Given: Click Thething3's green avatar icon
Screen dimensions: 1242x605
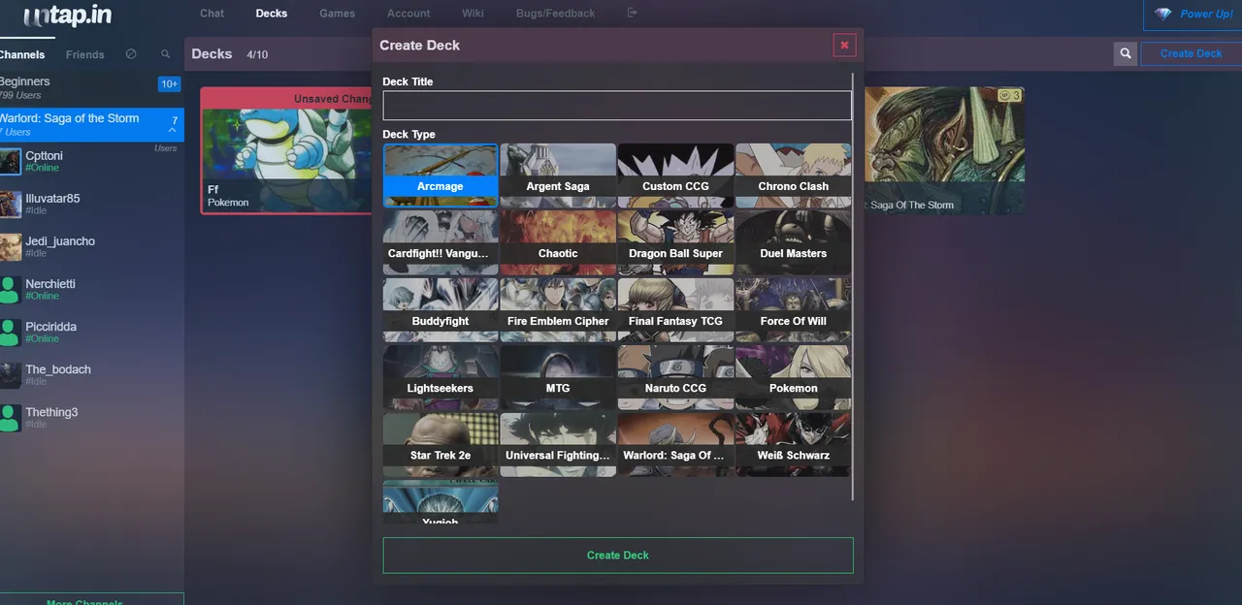Looking at the screenshot, I should 10,417.
